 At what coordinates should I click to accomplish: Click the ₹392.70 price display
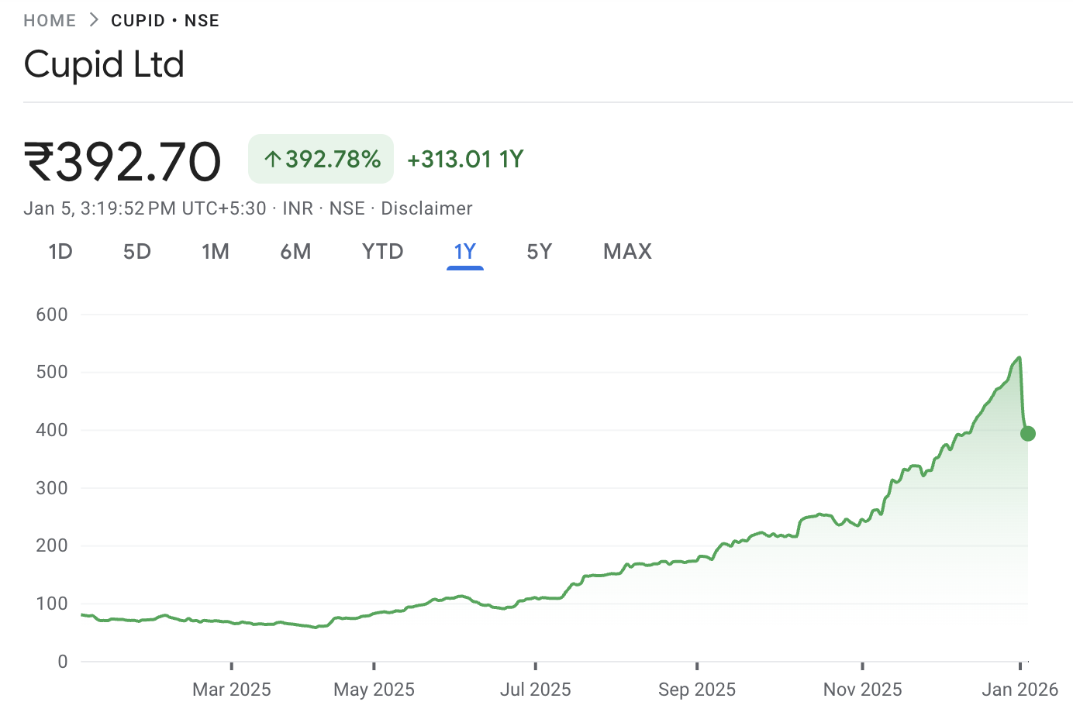(122, 159)
